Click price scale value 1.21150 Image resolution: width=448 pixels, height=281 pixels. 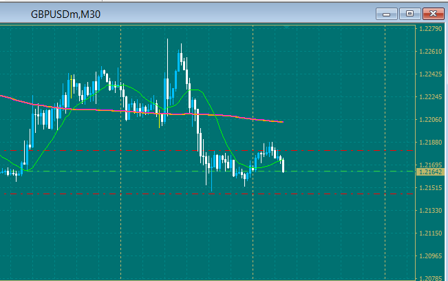(430, 233)
